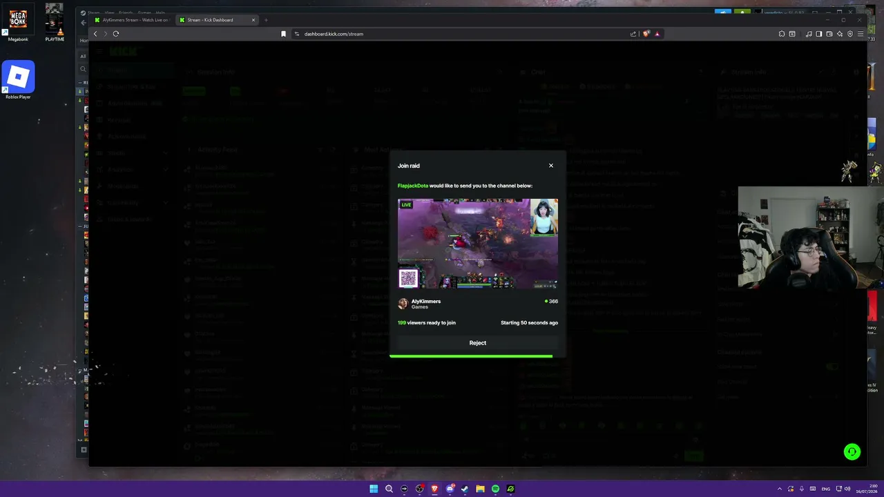Open the Brave hamburger main menu
Viewport: 884px width, 497px height.
point(860,34)
